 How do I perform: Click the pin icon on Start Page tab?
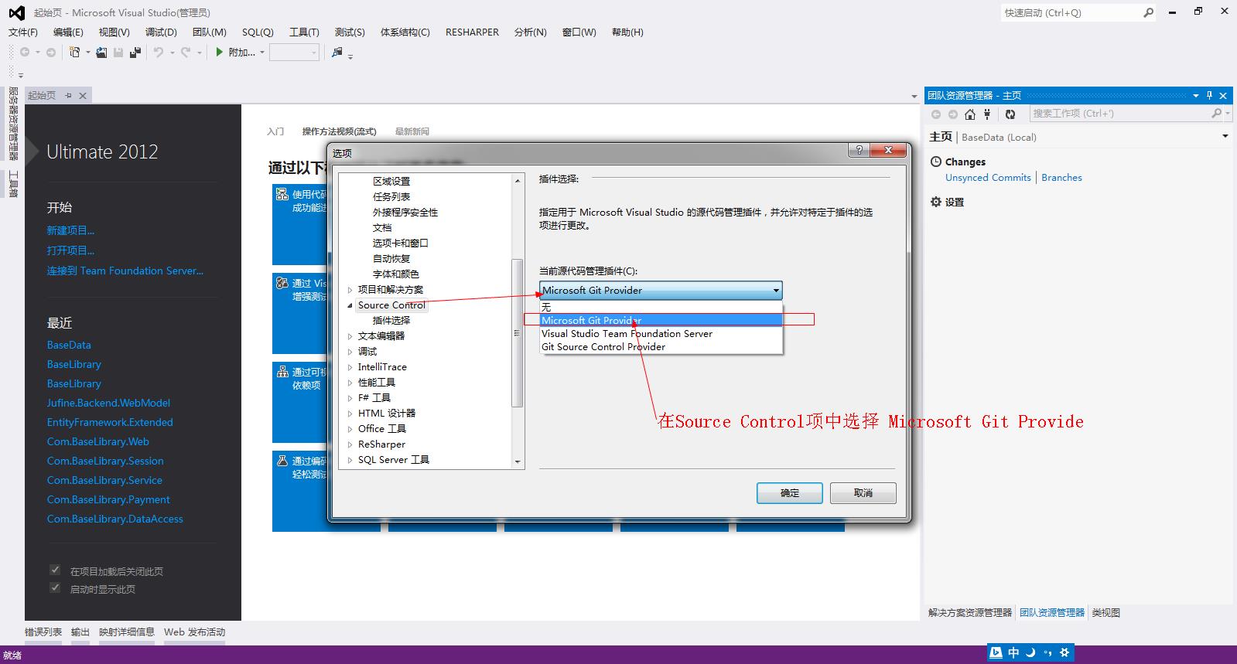(68, 95)
